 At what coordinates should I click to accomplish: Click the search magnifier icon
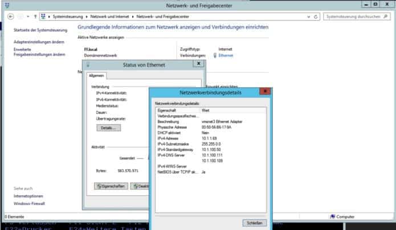385,17
